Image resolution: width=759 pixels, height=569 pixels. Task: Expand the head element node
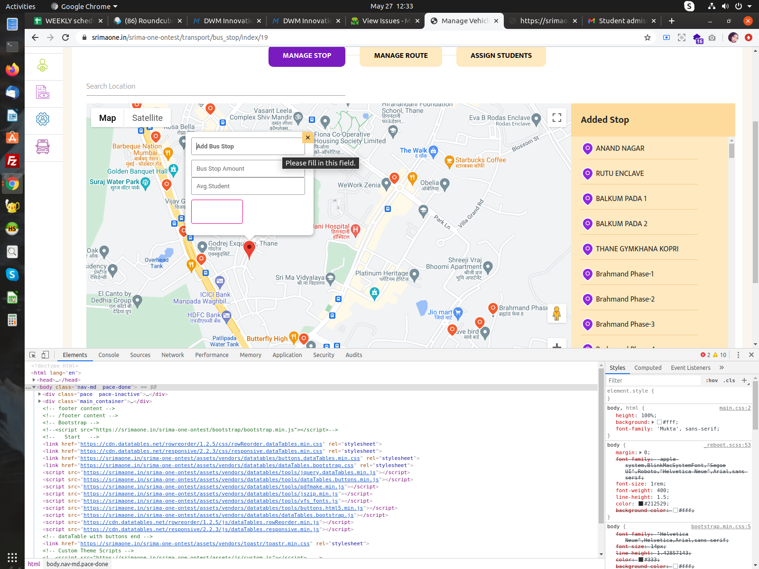click(34, 380)
